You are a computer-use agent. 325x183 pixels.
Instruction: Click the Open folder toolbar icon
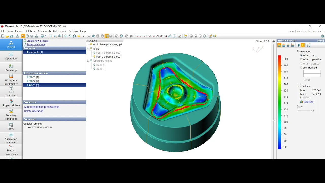[7, 36]
